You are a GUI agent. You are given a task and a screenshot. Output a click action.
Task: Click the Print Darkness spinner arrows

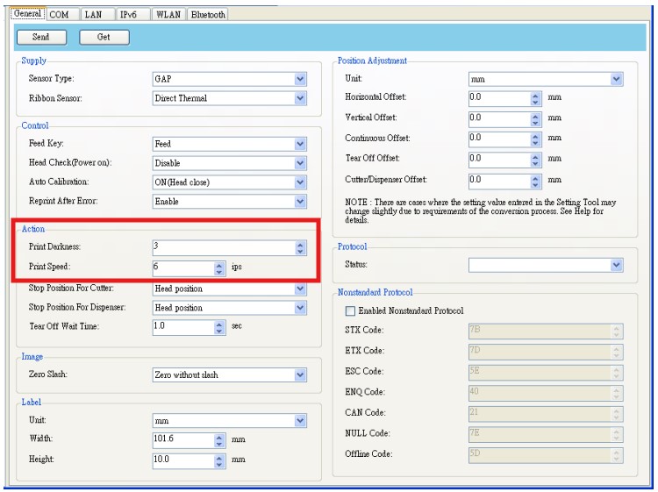coord(301,247)
